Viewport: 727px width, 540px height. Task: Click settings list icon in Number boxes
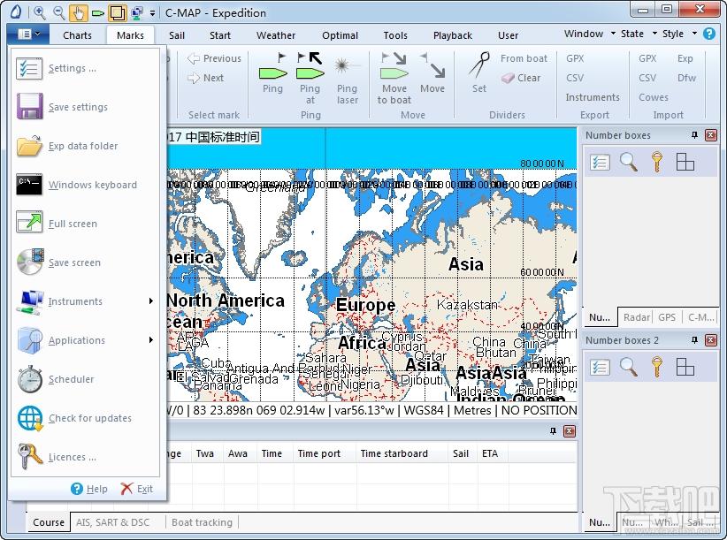click(x=600, y=162)
